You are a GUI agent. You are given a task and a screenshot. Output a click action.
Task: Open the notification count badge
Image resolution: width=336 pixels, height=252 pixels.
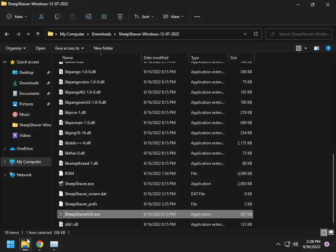coord(327,244)
